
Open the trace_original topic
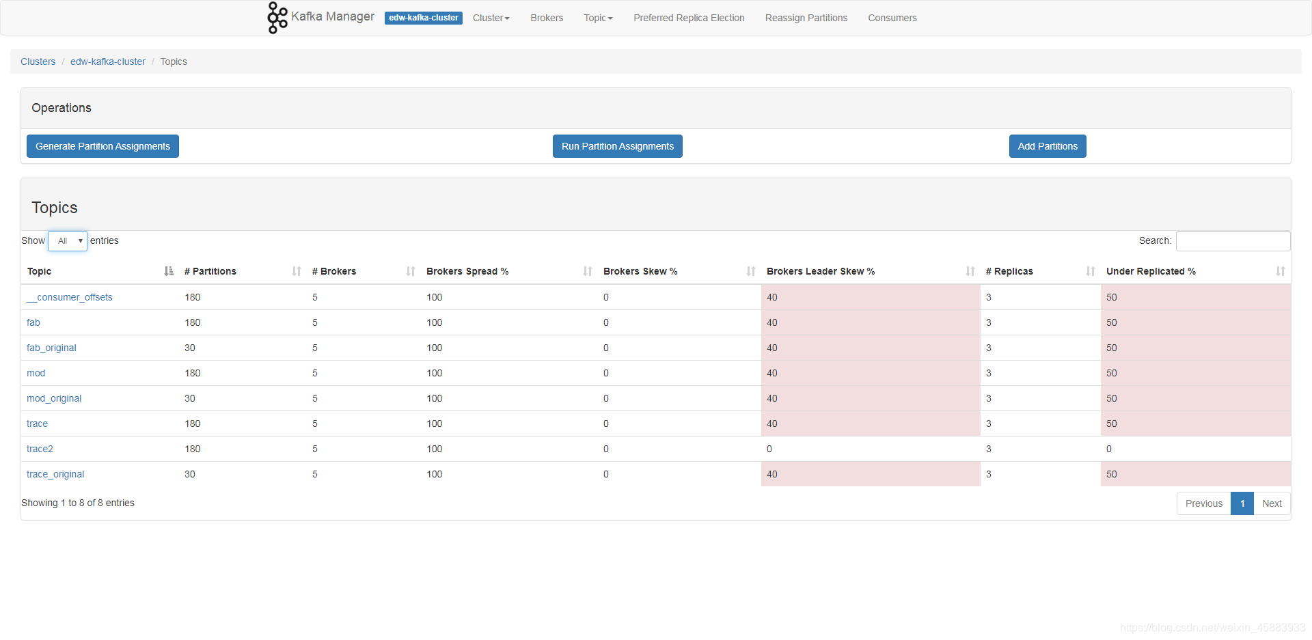point(55,474)
